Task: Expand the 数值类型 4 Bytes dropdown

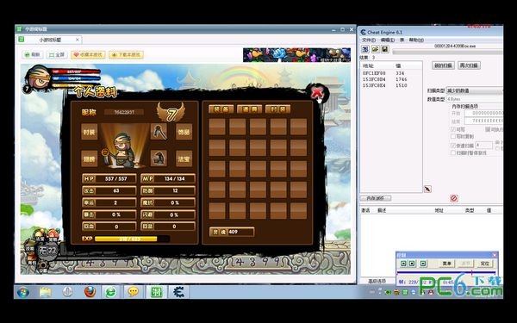Action: (x=475, y=99)
